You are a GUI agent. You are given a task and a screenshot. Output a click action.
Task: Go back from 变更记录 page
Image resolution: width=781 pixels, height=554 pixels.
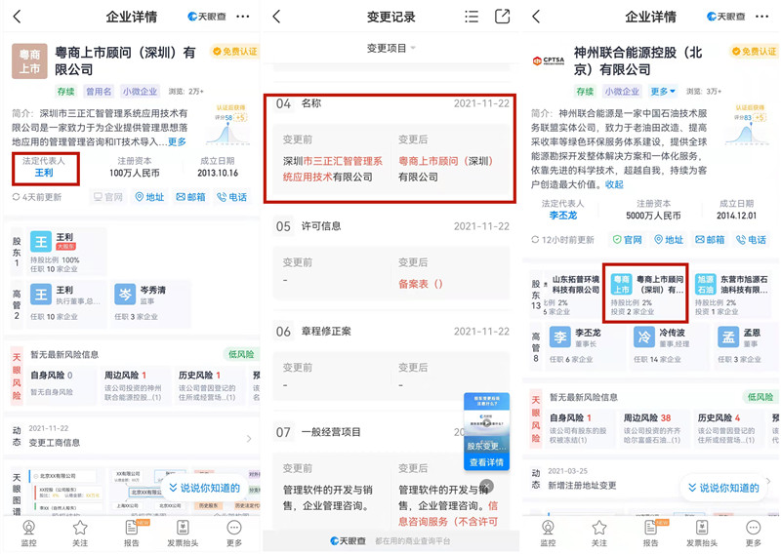[277, 17]
